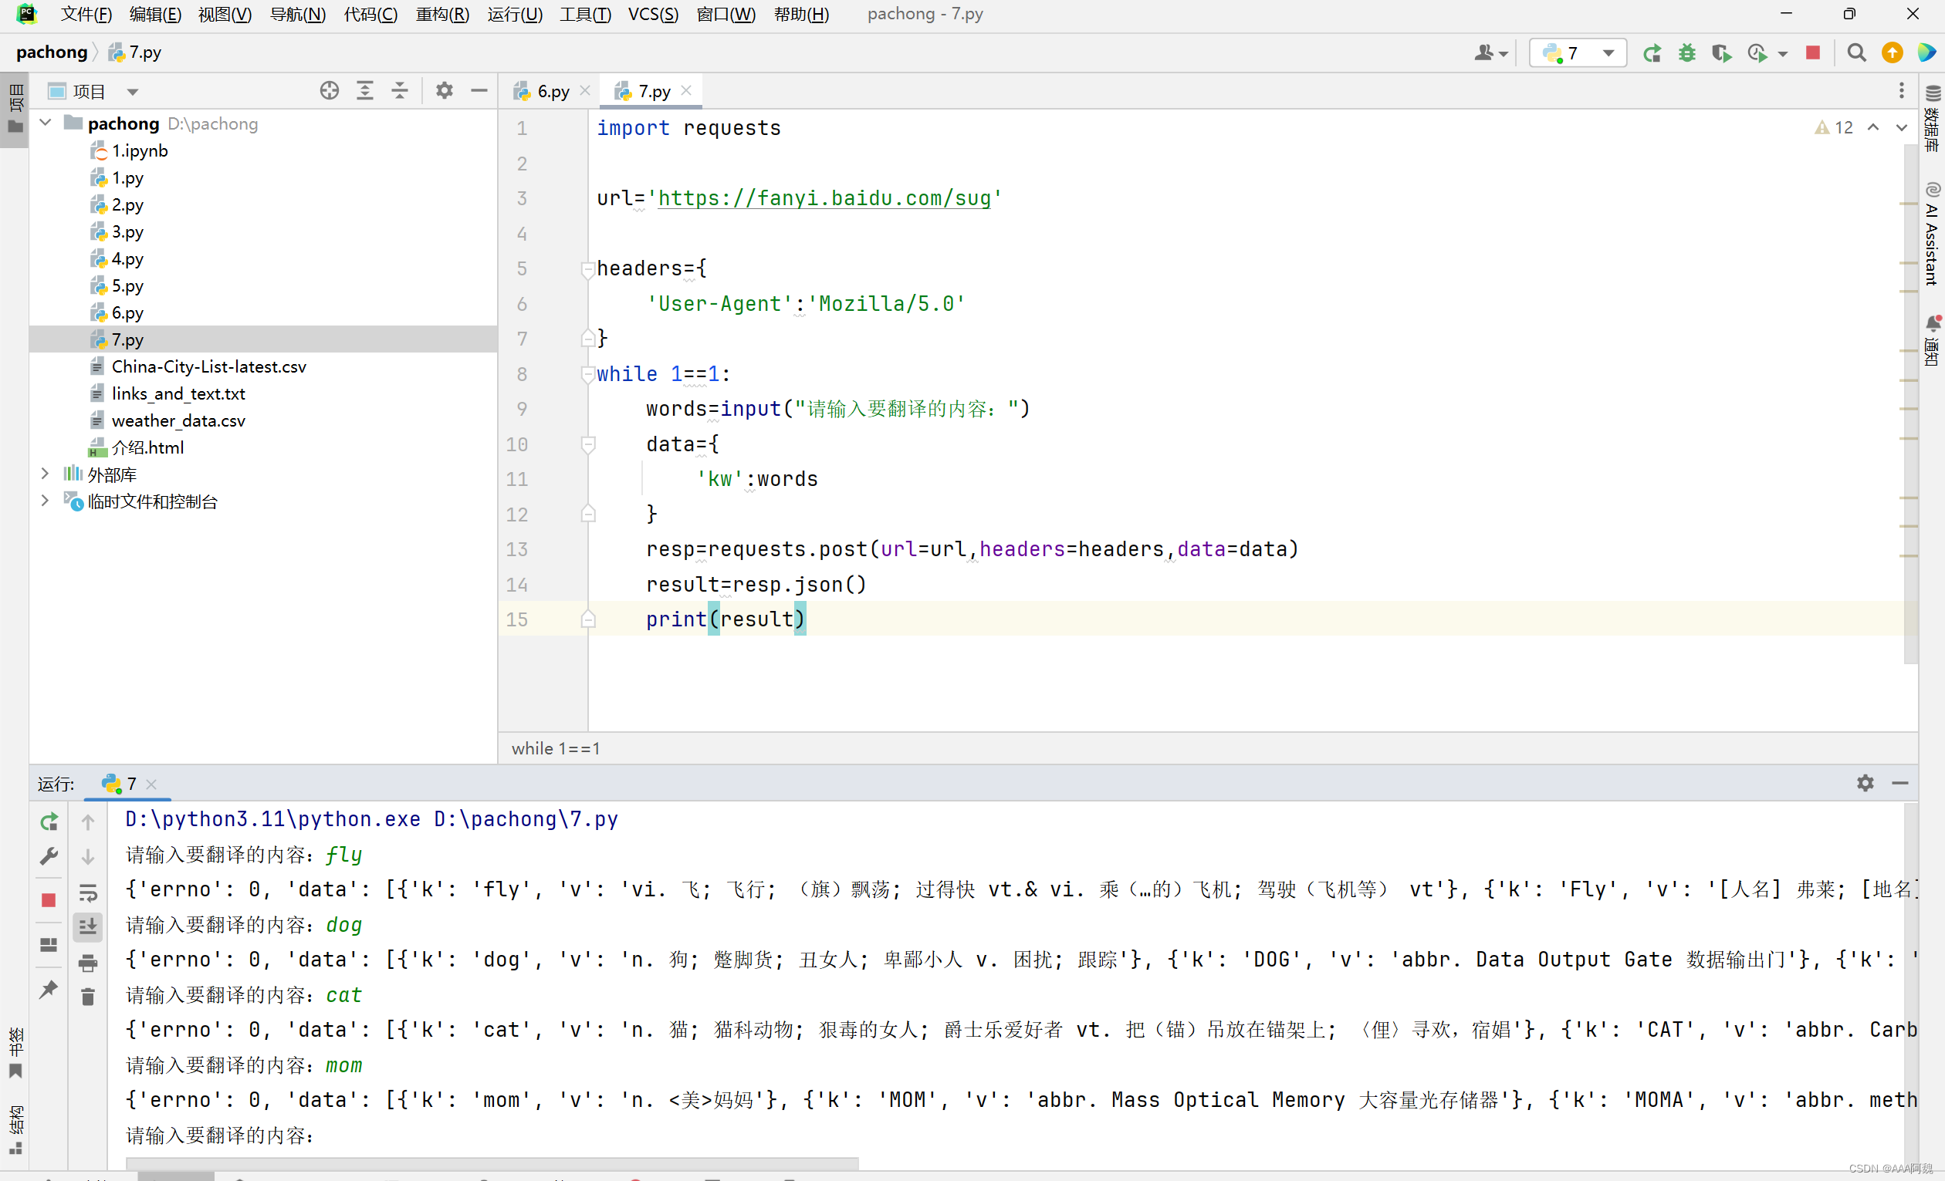Open China-City-List-latest.csv file

coord(208,366)
